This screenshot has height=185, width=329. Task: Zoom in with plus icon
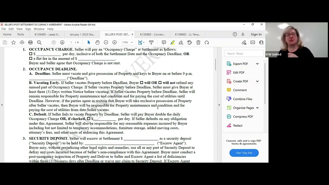(115, 42)
